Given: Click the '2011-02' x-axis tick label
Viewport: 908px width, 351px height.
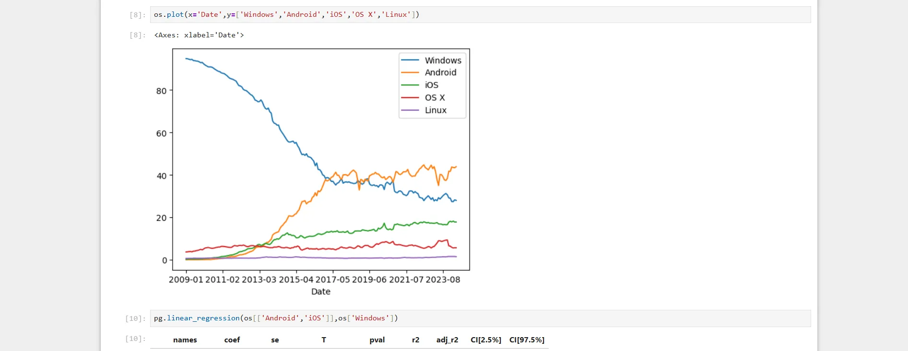Looking at the screenshot, I should [223, 280].
